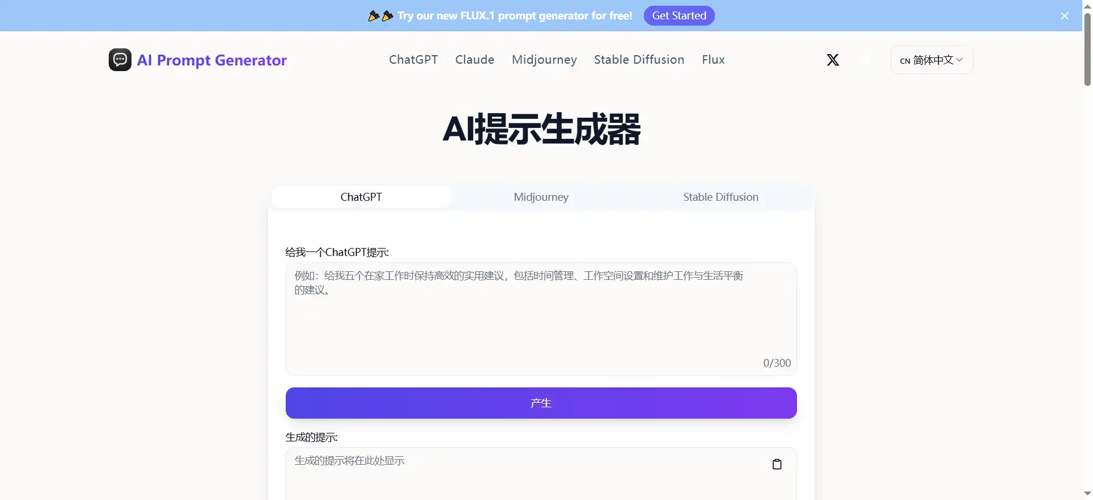Viewport: 1093px width, 500px height.
Task: Dismiss the FLUX.1 announcement banner
Action: (x=1065, y=16)
